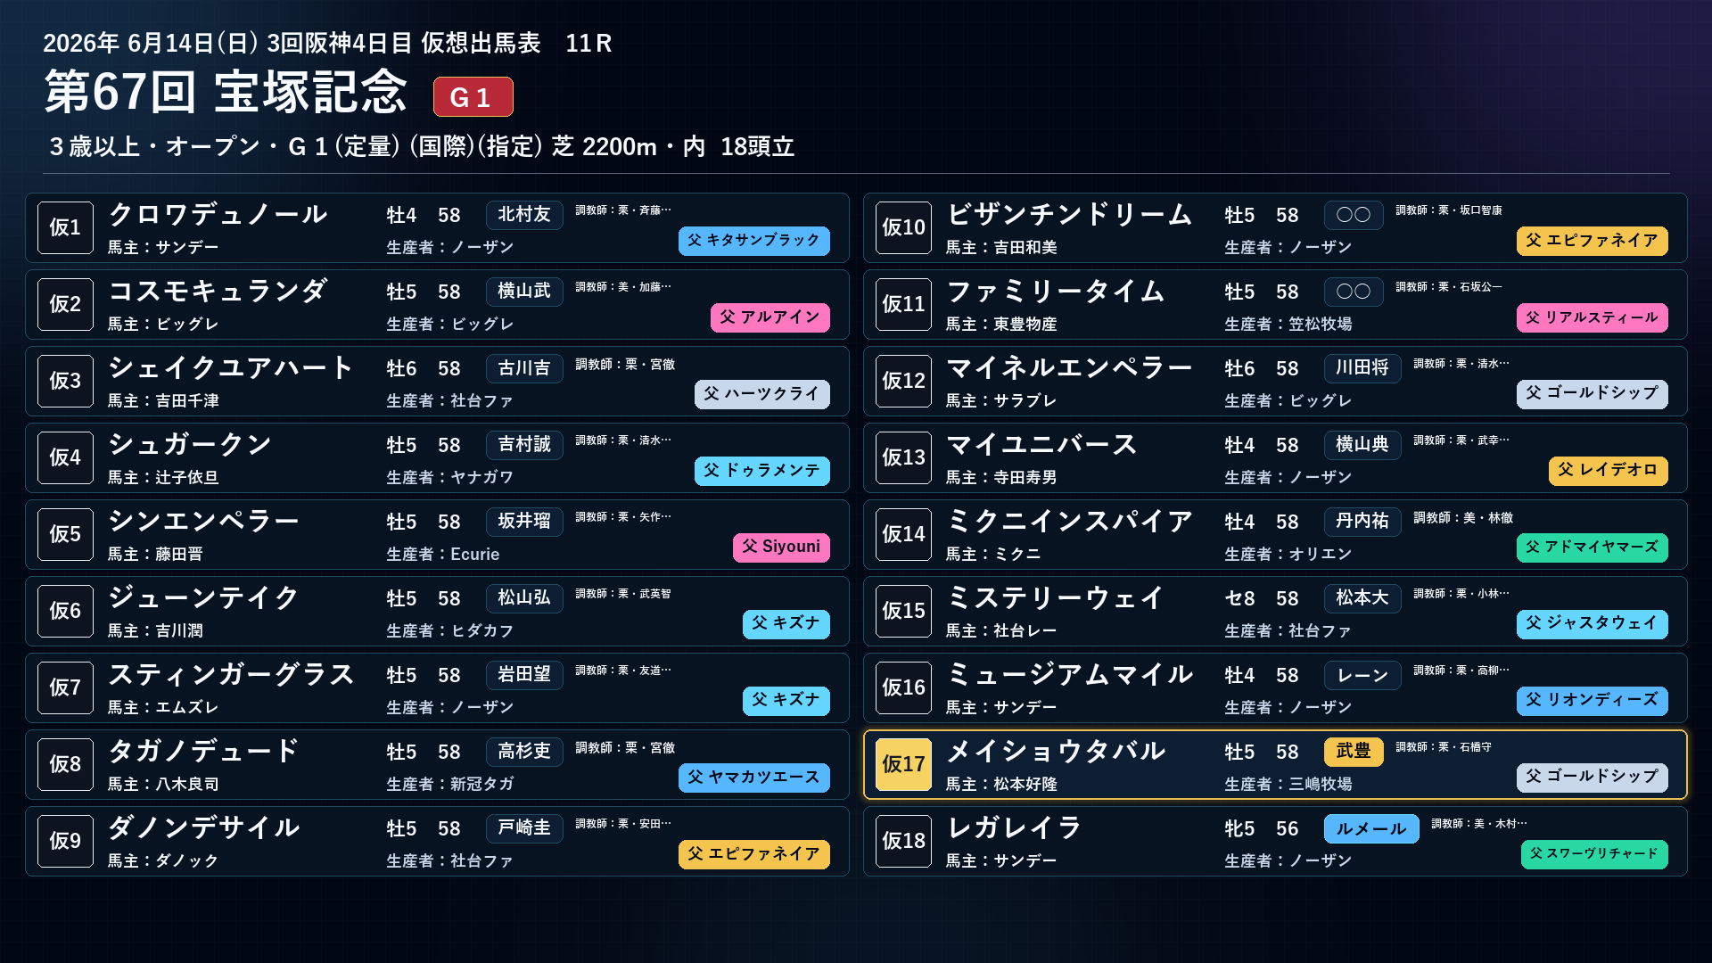Viewport: 1712px width, 963px height.
Task: Click highlighted jockey tag 武豊
Action: coord(1354,752)
